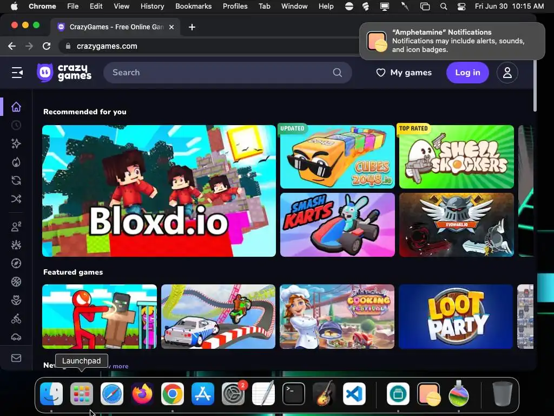Open bike games icon
Image resolution: width=554 pixels, height=416 pixels.
pyautogui.click(x=16, y=318)
